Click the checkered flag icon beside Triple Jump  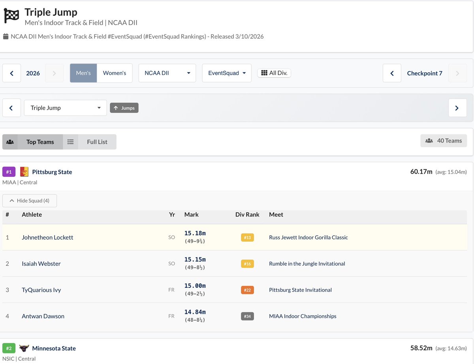(11, 16)
